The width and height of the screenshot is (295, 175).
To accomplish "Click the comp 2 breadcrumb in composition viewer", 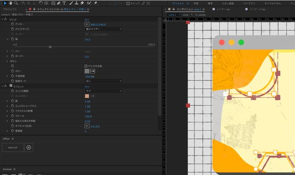I will pyautogui.click(x=172, y=15).
